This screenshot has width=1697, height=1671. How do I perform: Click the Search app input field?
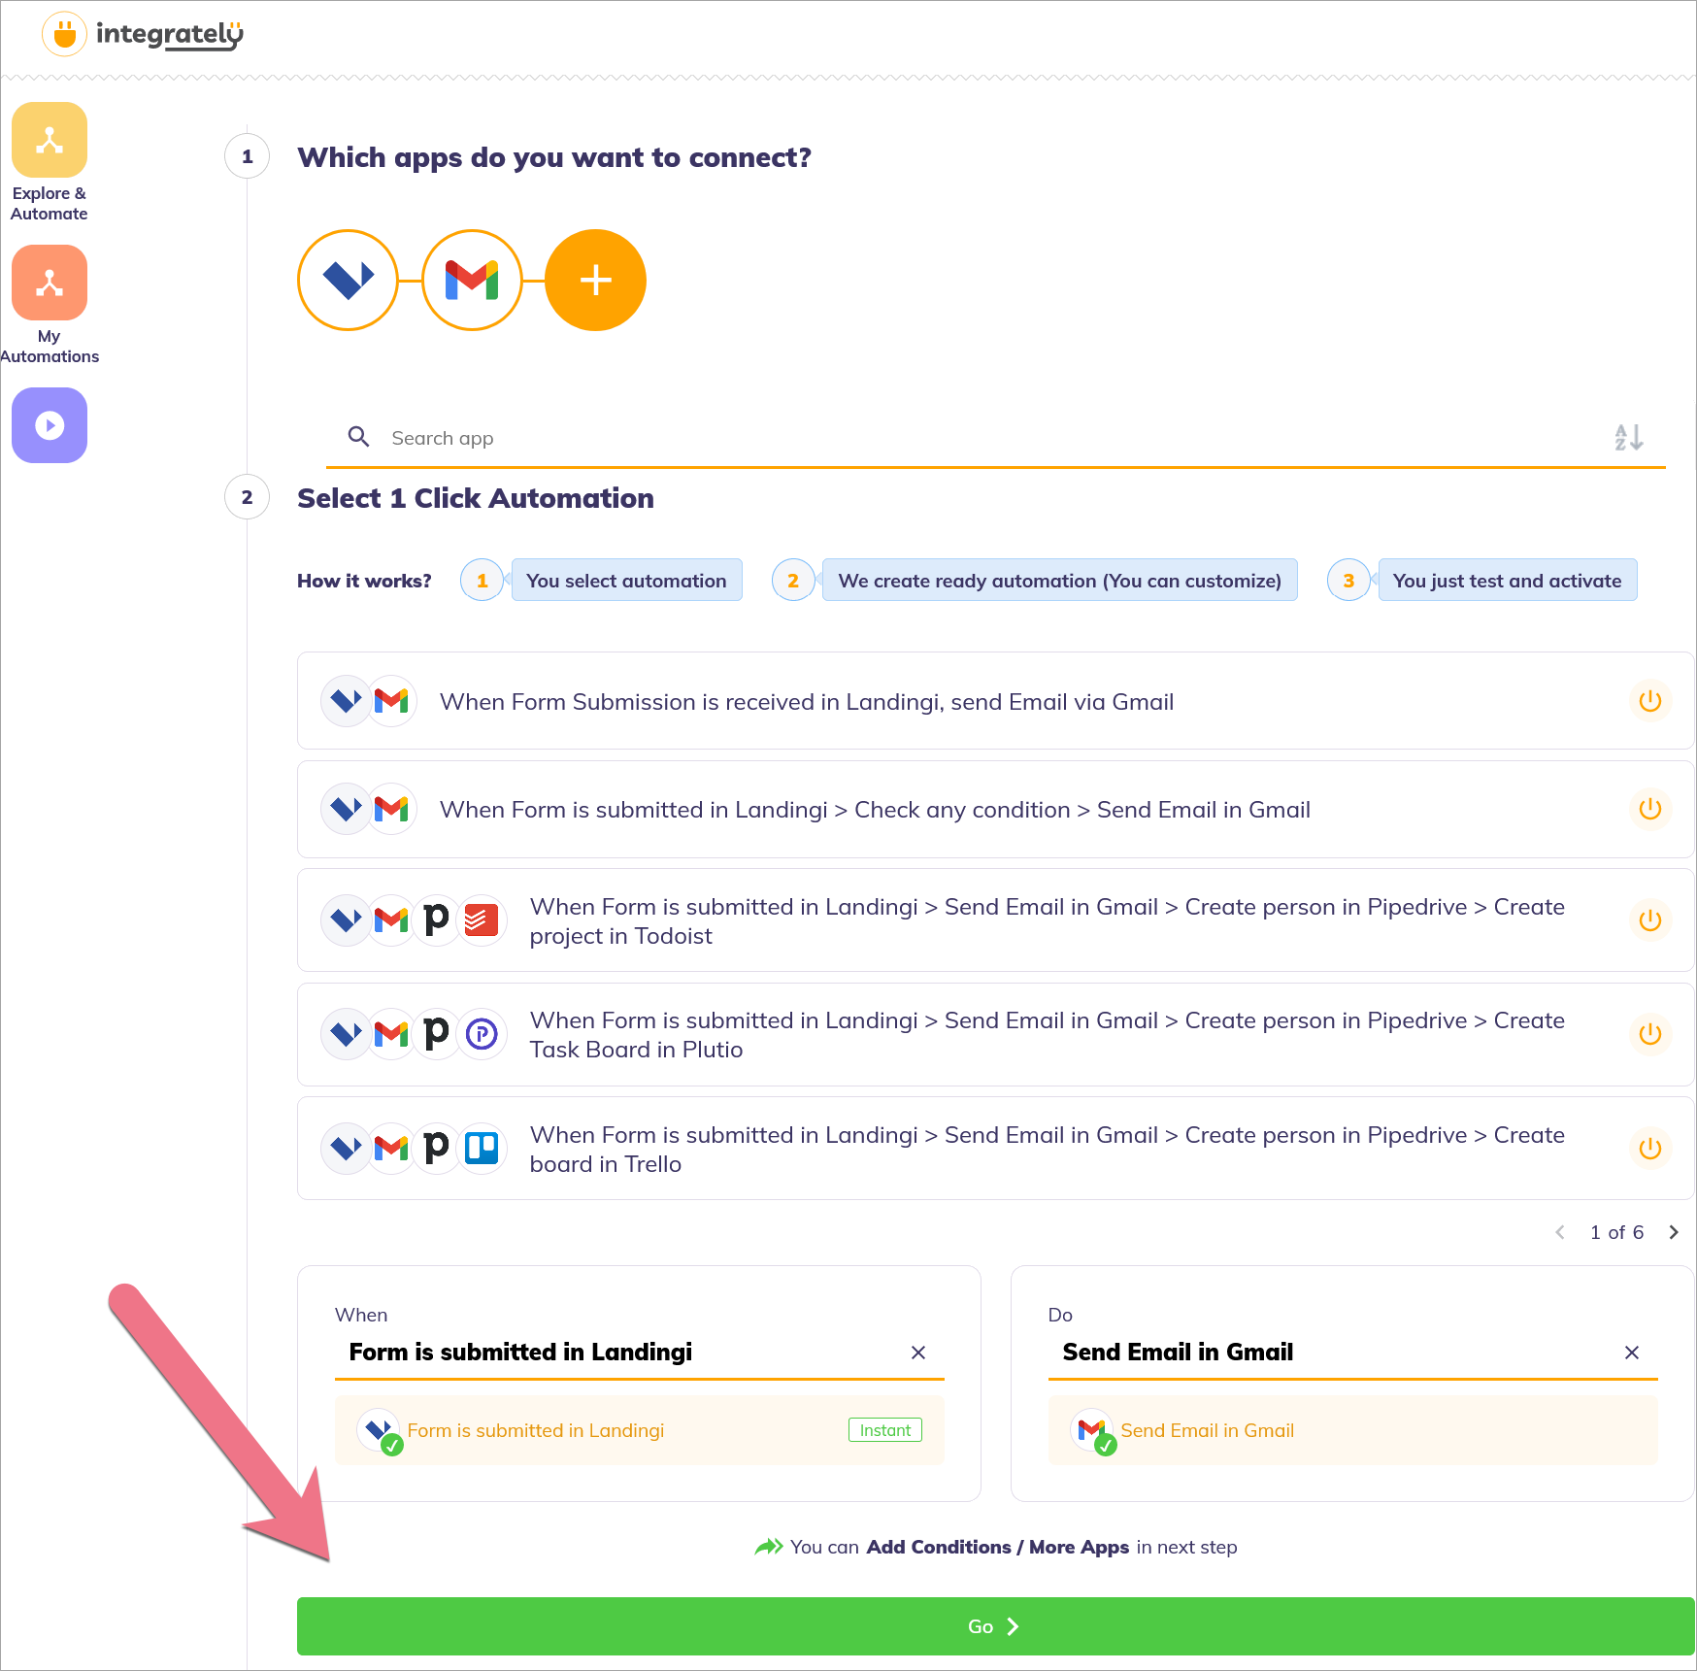971,438
